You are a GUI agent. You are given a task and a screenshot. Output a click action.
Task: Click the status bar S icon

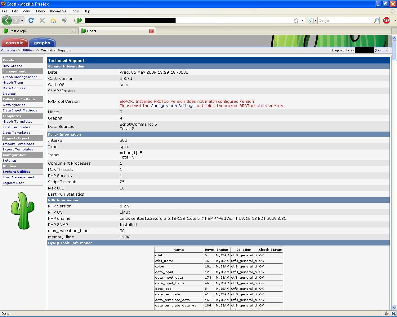pyautogui.click(x=393, y=314)
